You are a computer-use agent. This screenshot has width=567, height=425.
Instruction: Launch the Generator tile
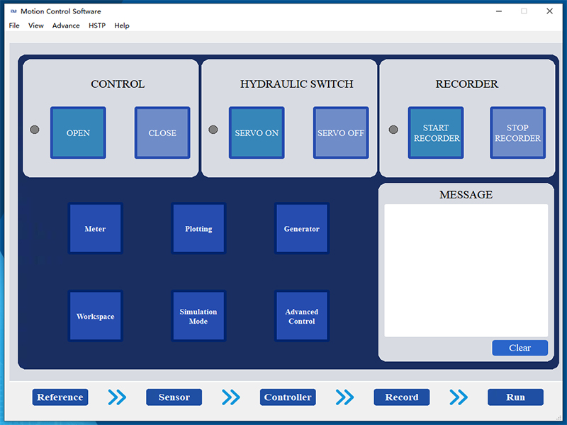302,229
